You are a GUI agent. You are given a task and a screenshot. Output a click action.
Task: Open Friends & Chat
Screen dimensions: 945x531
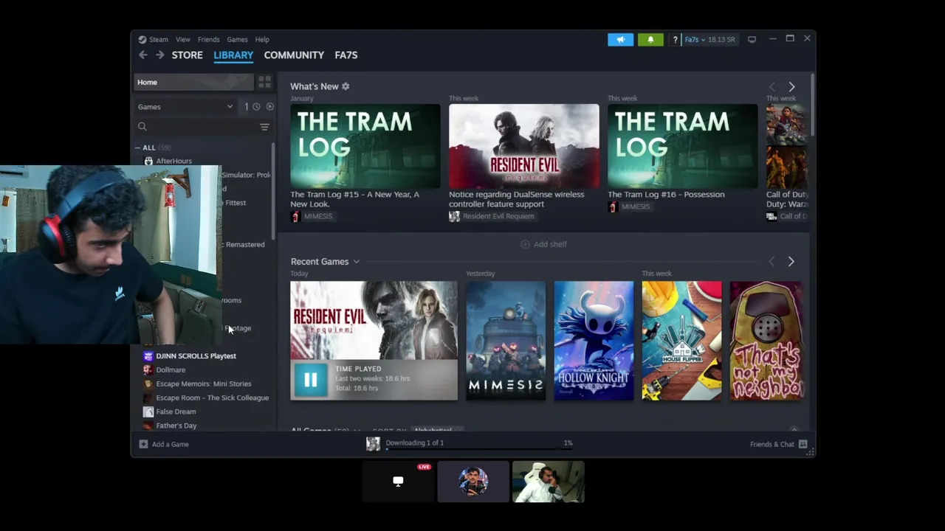pyautogui.click(x=778, y=444)
